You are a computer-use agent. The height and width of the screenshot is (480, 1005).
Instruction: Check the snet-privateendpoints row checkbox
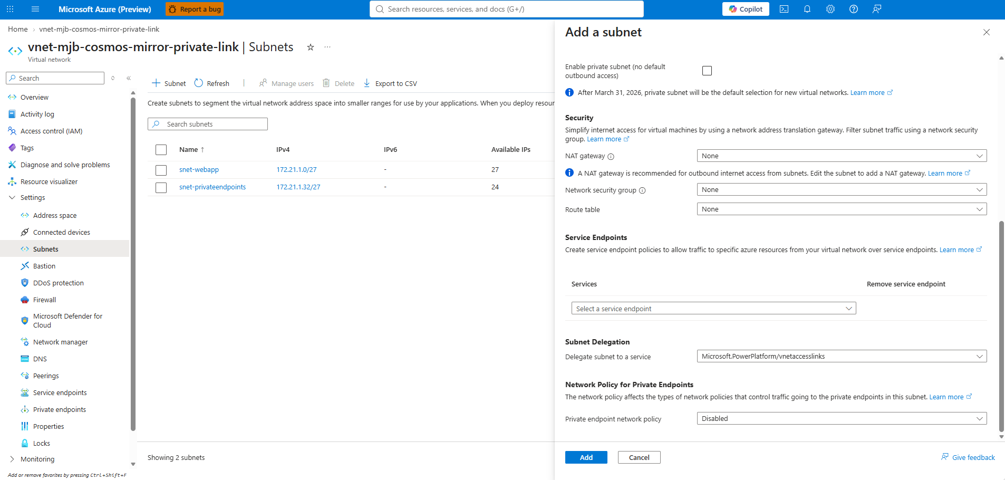click(161, 187)
